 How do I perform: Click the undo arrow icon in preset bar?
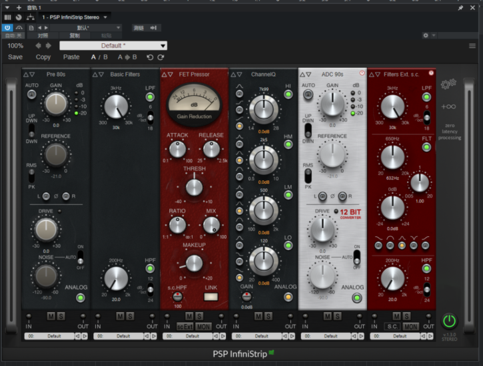(x=149, y=57)
